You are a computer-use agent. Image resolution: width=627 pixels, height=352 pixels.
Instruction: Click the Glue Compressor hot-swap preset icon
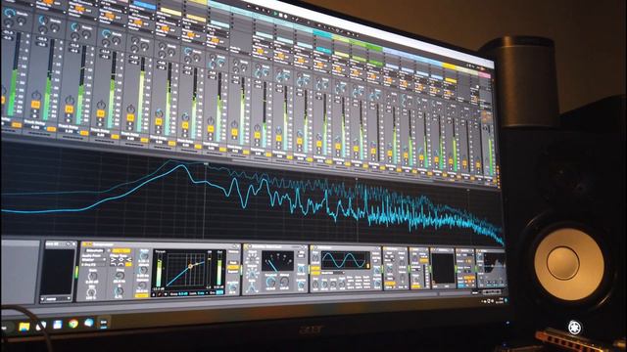303,247
